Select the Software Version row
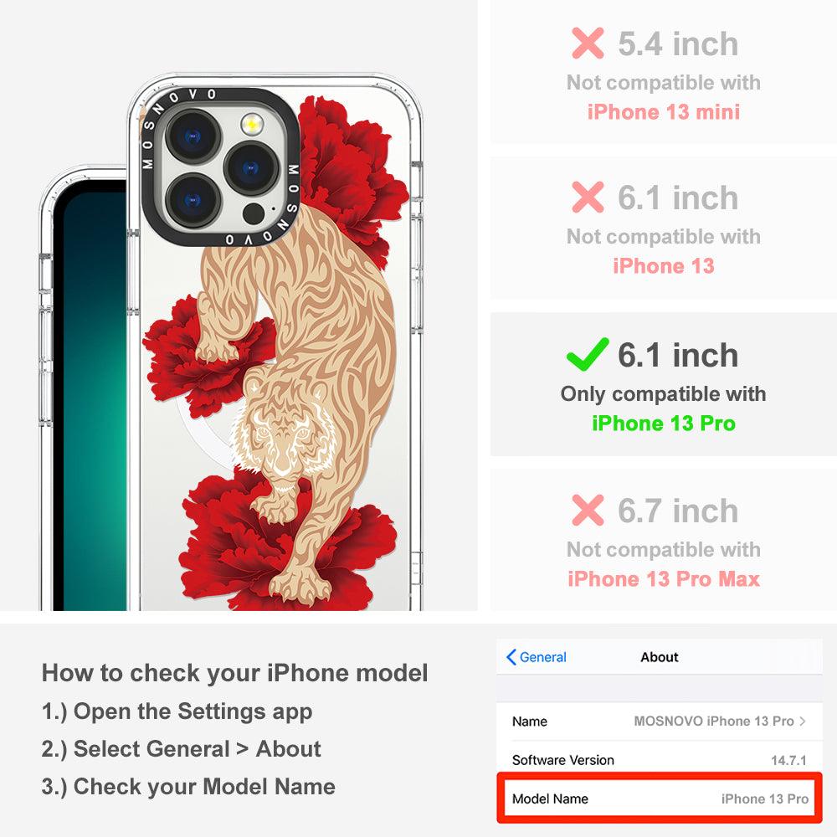Screen dimensions: 837x837 [660, 760]
